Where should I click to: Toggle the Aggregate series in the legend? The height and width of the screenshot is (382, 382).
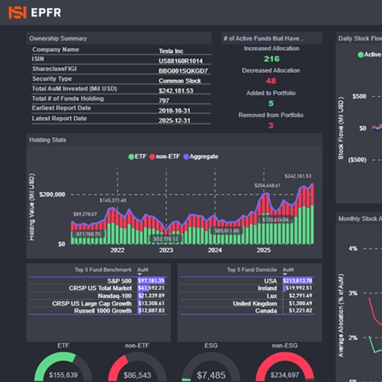tap(186, 157)
